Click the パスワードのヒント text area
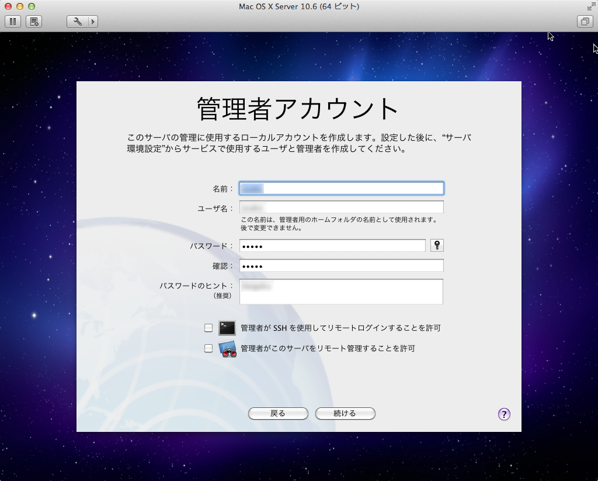The height and width of the screenshot is (481, 598). tap(341, 292)
